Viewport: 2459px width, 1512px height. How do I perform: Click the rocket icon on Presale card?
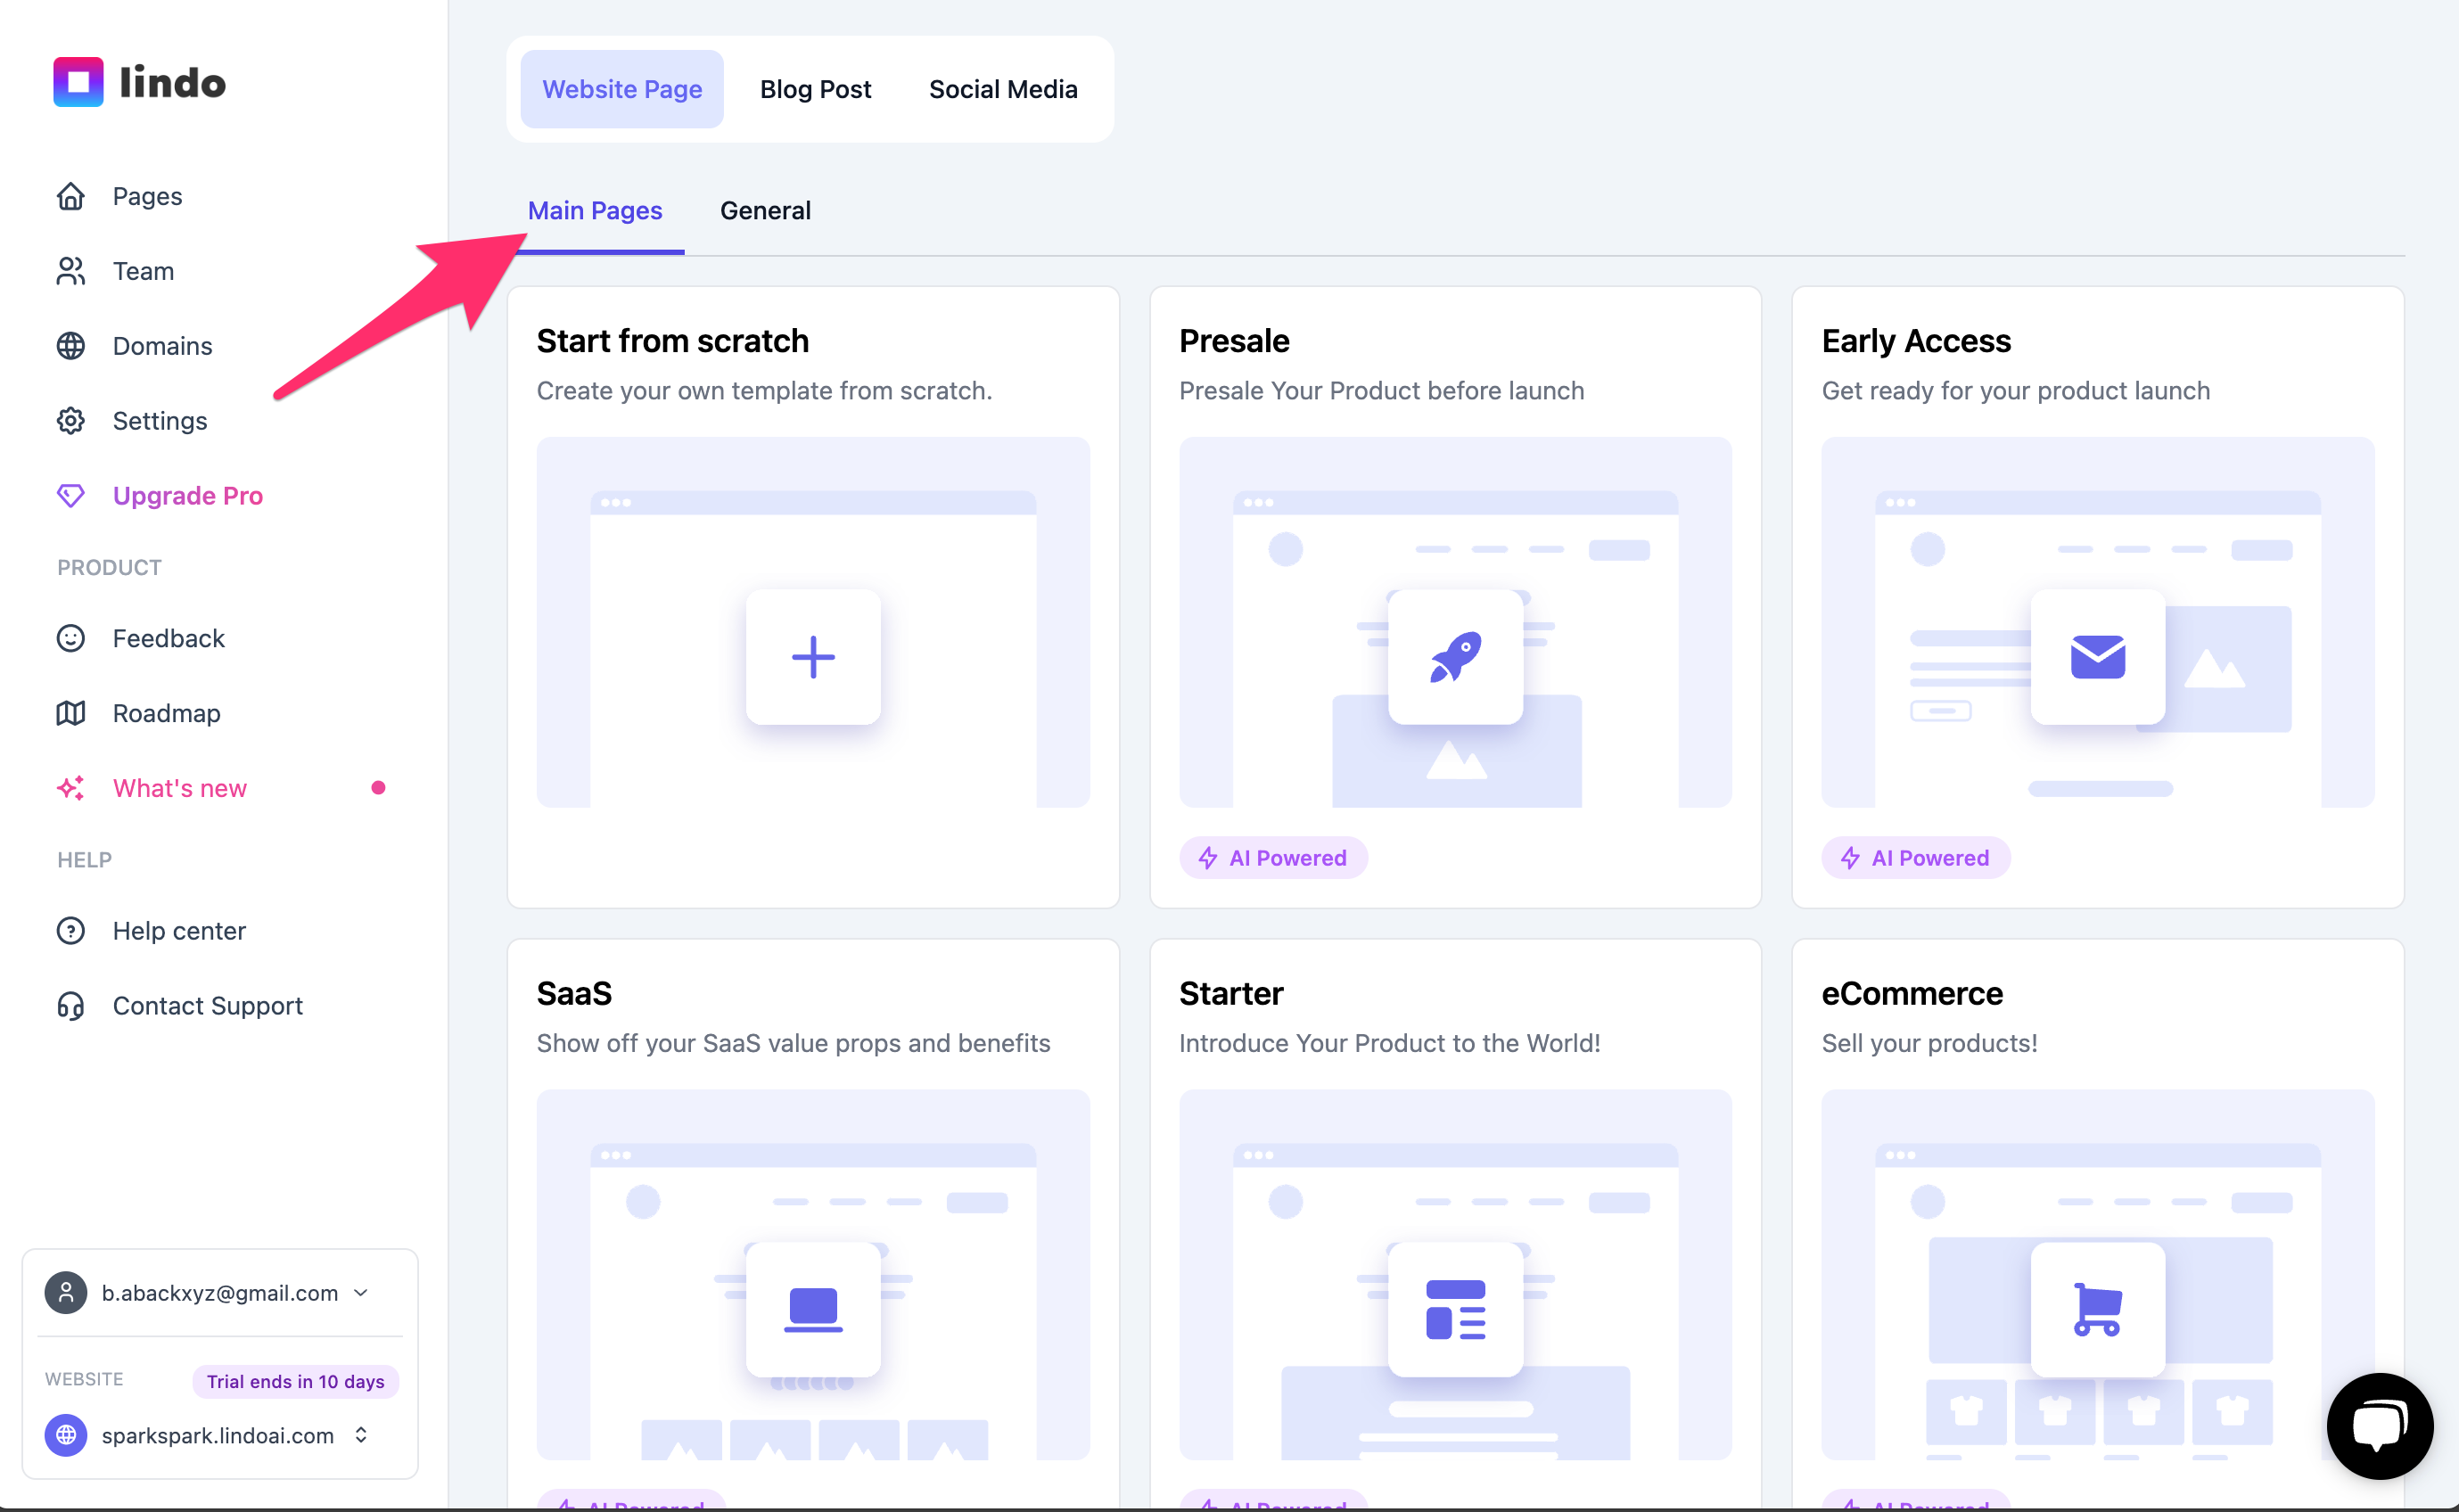point(1455,657)
